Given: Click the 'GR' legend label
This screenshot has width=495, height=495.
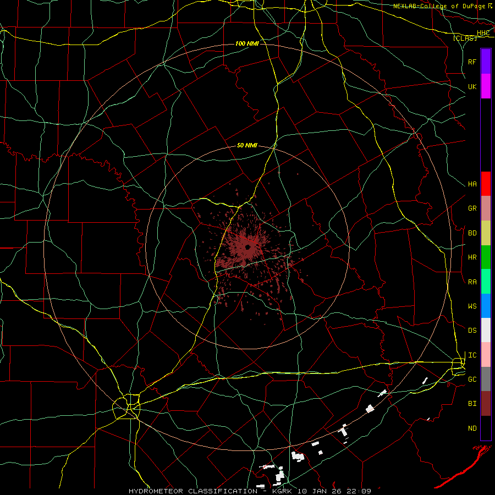Looking at the screenshot, I should 472,208.
